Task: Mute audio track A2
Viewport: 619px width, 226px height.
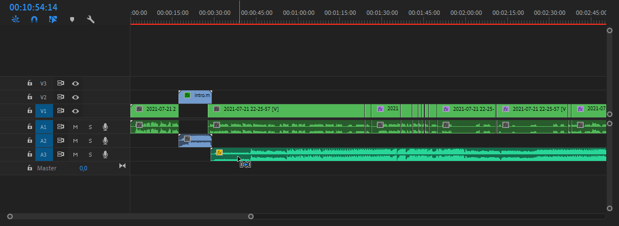Action: [x=75, y=141]
